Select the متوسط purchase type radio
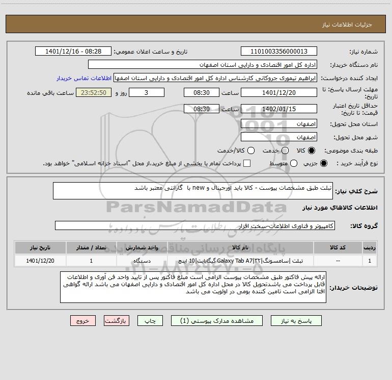Screen dimensions: 392x380 (x=294, y=163)
